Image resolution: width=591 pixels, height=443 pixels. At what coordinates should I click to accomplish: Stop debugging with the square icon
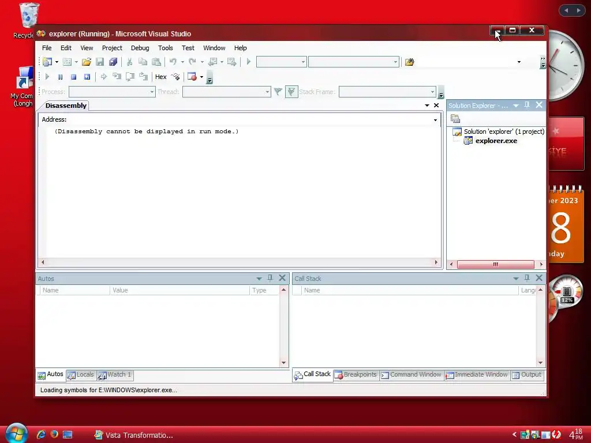pos(73,77)
